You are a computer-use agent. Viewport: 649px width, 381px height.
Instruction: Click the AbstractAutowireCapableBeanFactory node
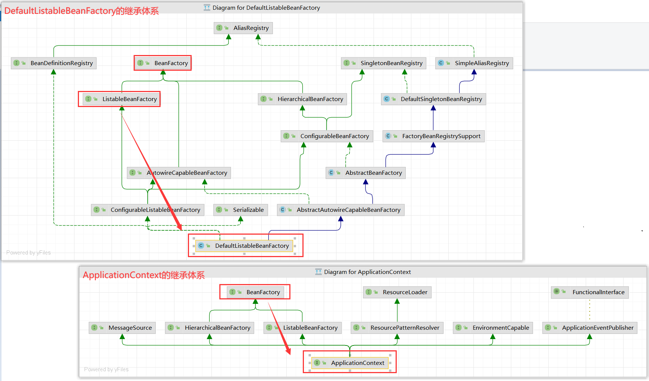point(341,210)
